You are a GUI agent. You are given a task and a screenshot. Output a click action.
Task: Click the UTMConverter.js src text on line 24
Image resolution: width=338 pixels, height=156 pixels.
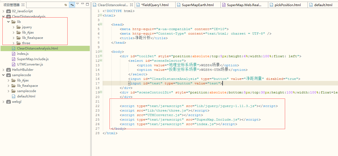point(163,115)
